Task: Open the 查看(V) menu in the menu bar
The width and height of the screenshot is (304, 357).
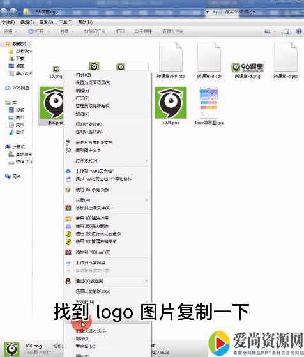Action: 46,22
